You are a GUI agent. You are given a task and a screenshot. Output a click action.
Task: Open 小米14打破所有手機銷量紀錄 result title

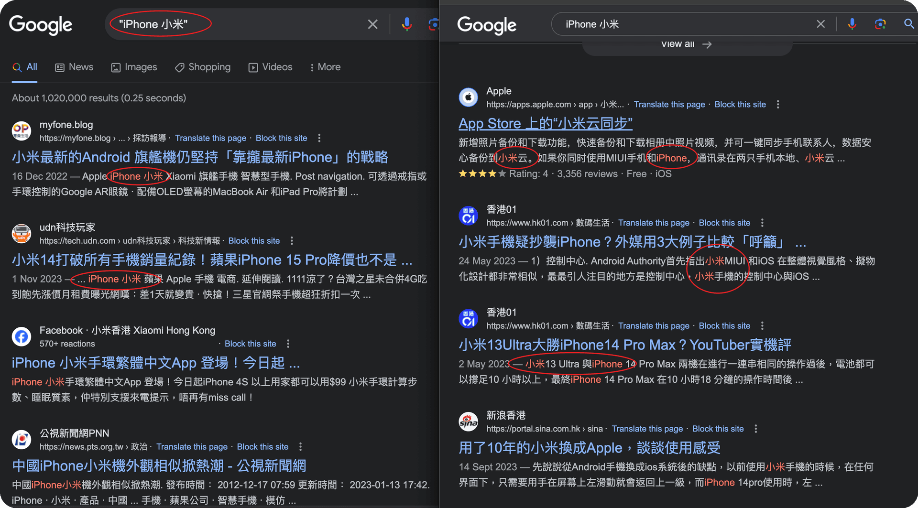coord(212,260)
